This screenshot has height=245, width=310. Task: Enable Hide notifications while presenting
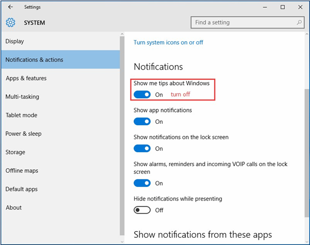142,210
